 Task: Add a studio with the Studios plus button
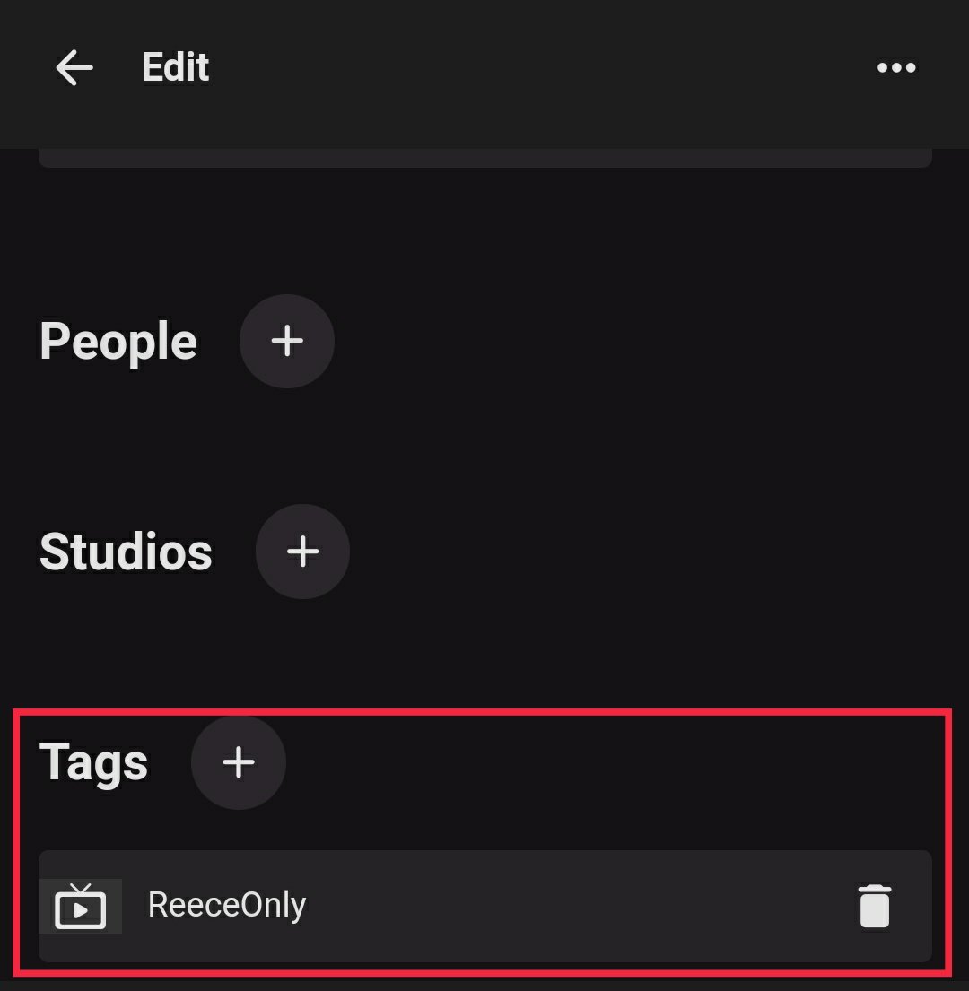coord(302,551)
